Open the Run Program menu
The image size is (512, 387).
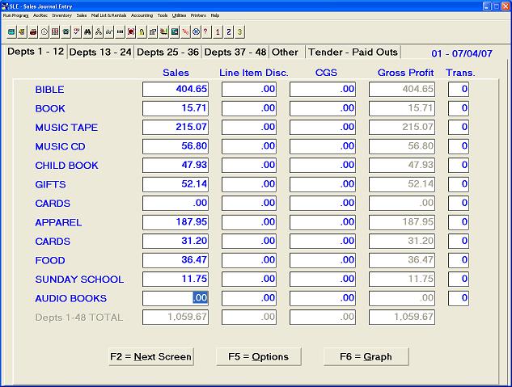pyautogui.click(x=15, y=15)
